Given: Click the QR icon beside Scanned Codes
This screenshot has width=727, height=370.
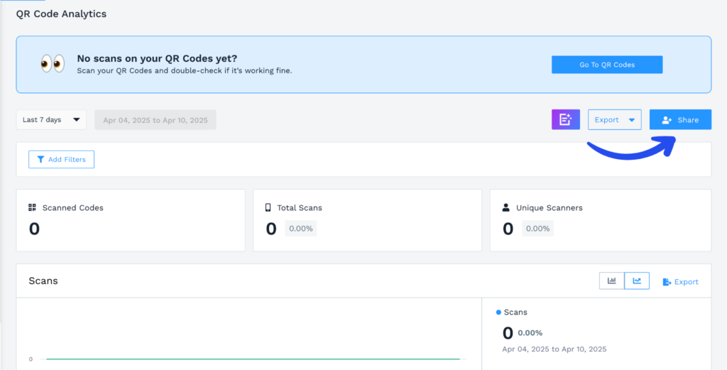Looking at the screenshot, I should pos(32,208).
